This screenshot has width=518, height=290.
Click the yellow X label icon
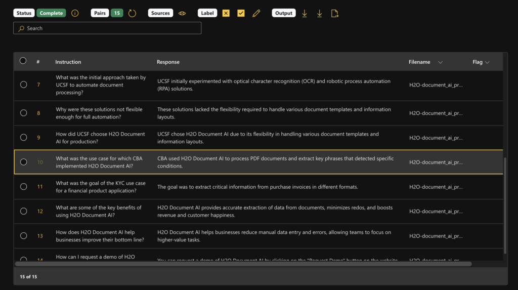[x=226, y=13]
